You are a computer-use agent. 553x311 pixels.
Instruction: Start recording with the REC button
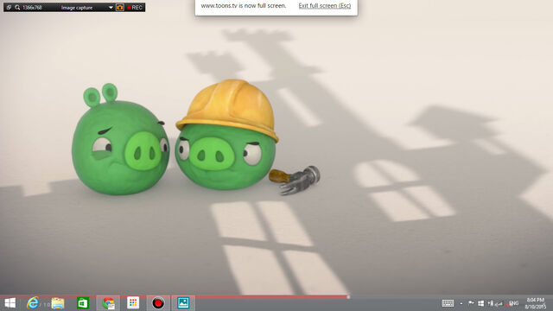tap(135, 8)
